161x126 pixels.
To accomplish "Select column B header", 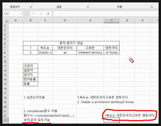I will 30,20.
